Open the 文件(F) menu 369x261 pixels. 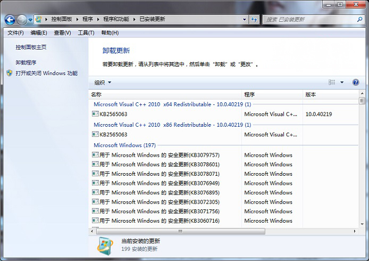tap(15, 33)
